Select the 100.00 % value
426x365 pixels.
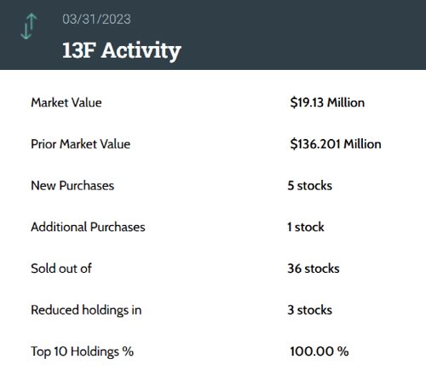tap(319, 351)
